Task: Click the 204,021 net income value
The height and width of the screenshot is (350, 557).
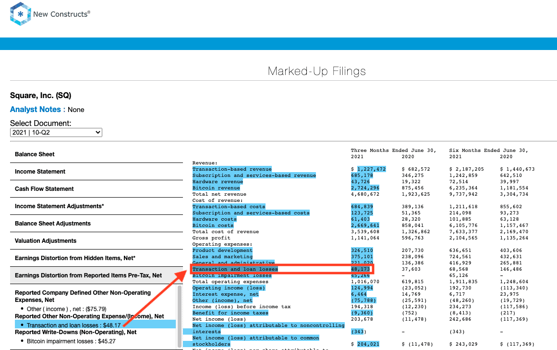Action: point(368,344)
